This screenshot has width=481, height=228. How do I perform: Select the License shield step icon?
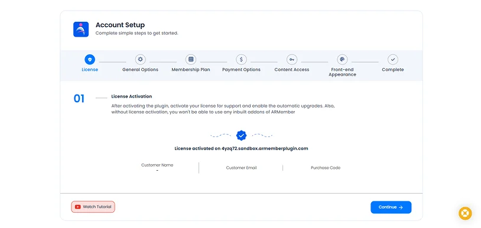(x=90, y=60)
